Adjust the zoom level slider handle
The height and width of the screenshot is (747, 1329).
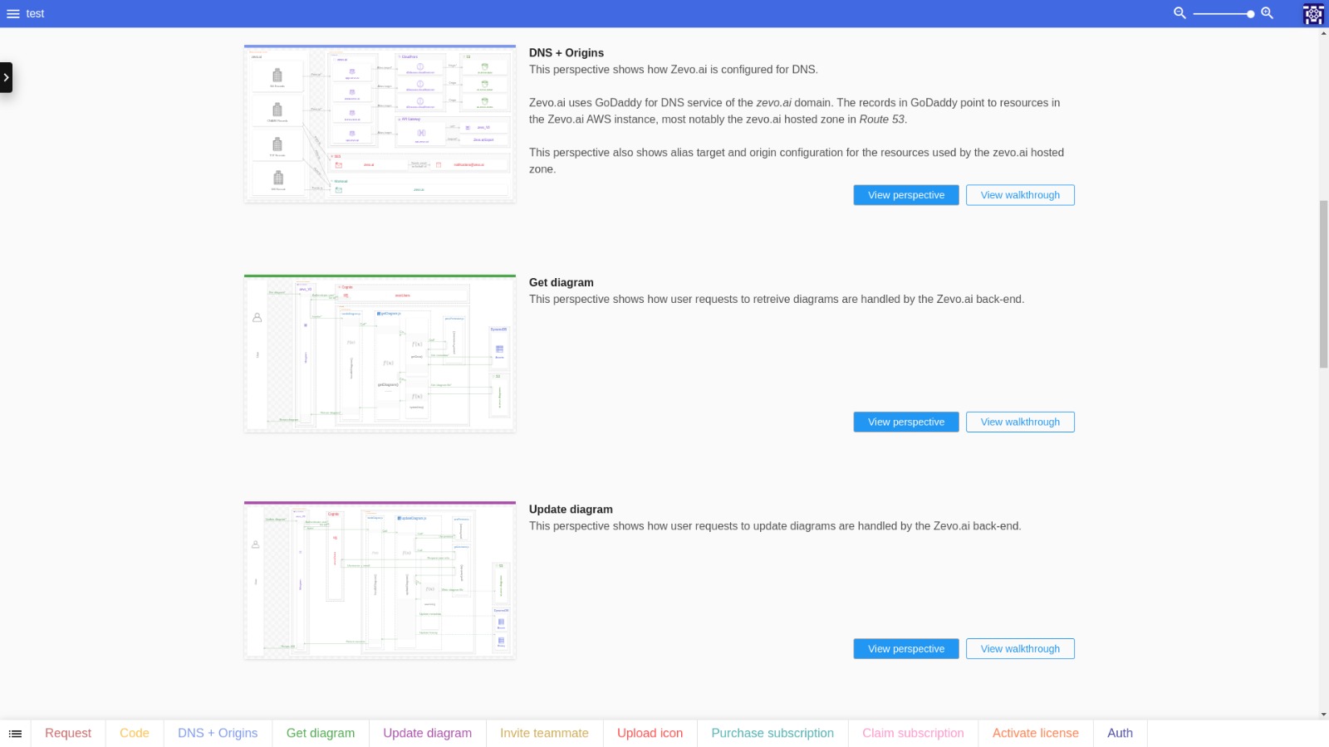[1250, 14]
